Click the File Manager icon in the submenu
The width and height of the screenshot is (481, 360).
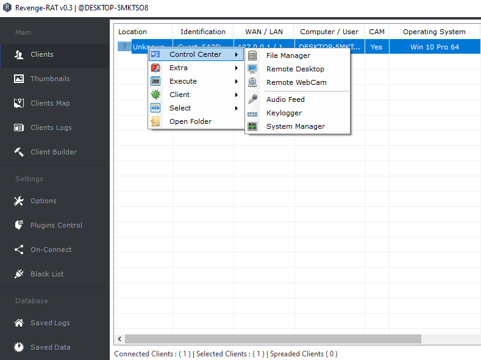252,56
